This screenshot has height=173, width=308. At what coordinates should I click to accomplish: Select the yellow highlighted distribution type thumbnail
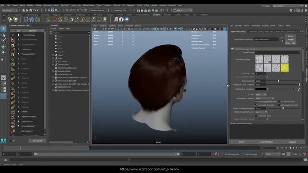(x=284, y=67)
